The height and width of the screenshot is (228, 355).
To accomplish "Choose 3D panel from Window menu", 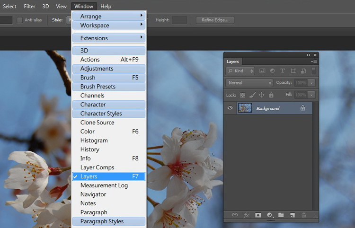I will click(x=109, y=51).
